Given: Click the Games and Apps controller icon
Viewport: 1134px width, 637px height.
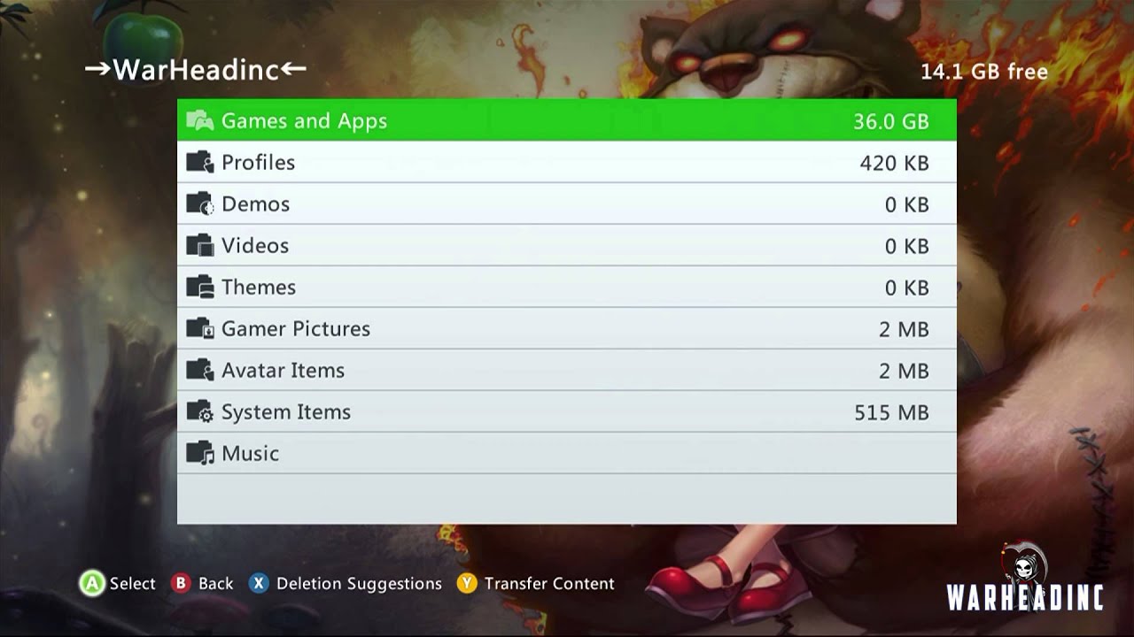Looking at the screenshot, I should point(200,121).
